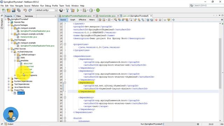Collapse the Test Packages tree node
Image resolution: width=224 pixels, height=126 pixels.
pyautogui.click(x=9, y=40)
